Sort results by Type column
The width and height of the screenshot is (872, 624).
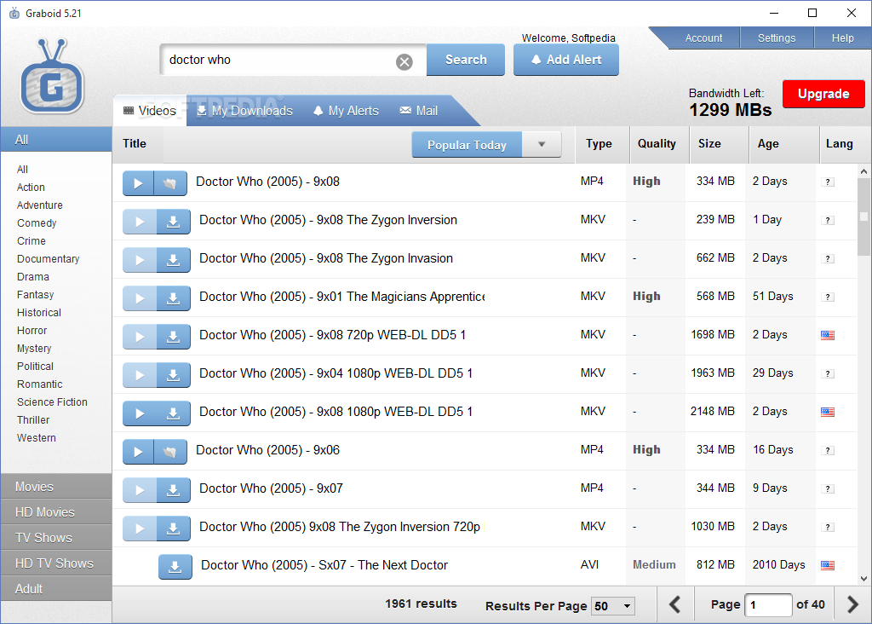click(x=602, y=144)
